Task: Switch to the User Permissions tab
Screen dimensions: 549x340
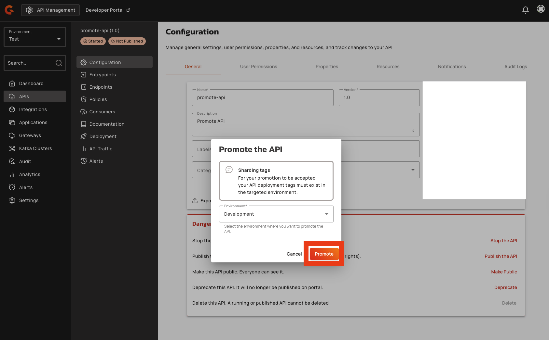Action: tap(258, 67)
